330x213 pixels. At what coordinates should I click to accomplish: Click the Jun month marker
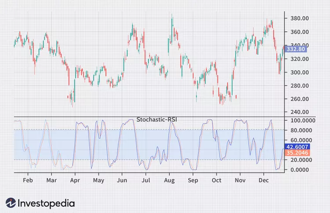[x=122, y=180]
